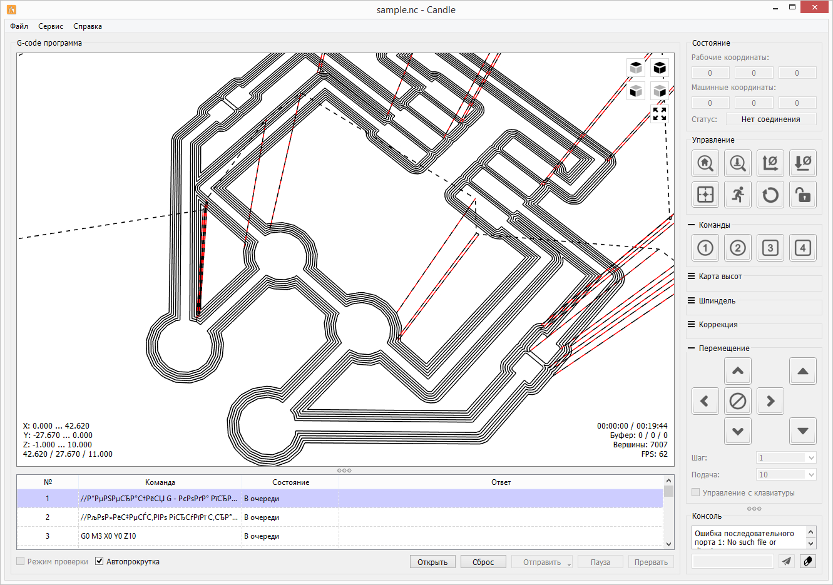This screenshot has height=585, width=833.
Task: Fit the toolpath view using the expand arrows icon
Action: pos(660,114)
